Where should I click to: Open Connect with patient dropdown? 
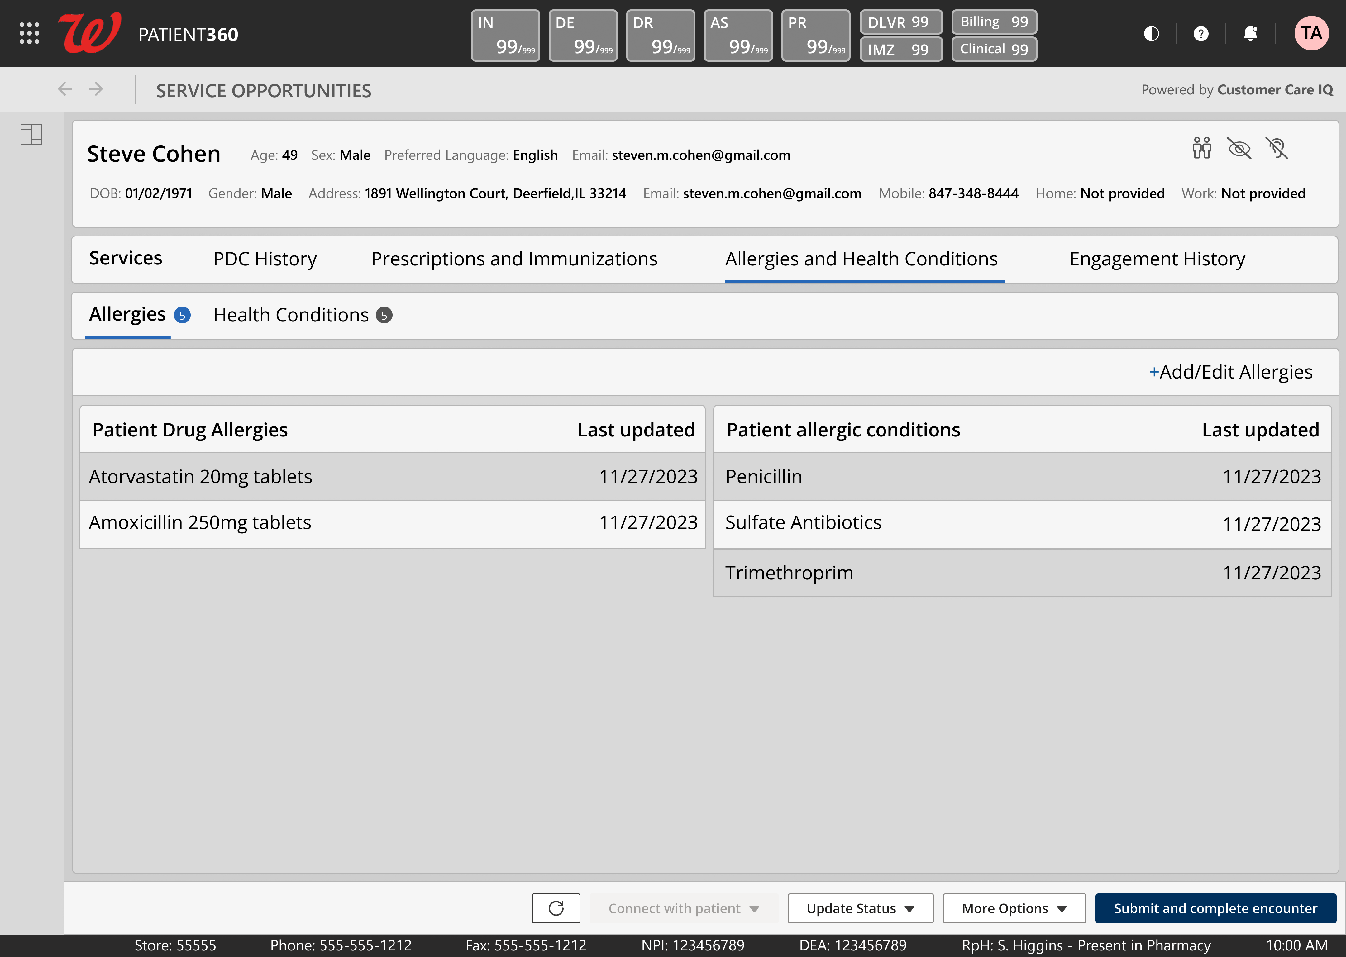pos(683,908)
